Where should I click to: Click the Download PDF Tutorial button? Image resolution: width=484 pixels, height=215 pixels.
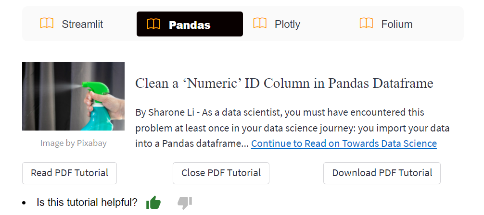pyautogui.click(x=382, y=173)
